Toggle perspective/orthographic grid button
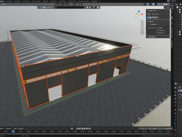This screenshot has height=137, width=182. click(142, 33)
